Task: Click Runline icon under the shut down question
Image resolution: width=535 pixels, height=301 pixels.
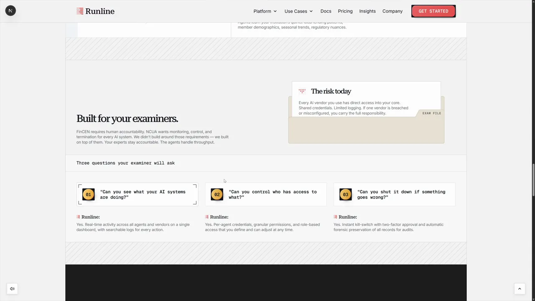Action: (x=335, y=217)
